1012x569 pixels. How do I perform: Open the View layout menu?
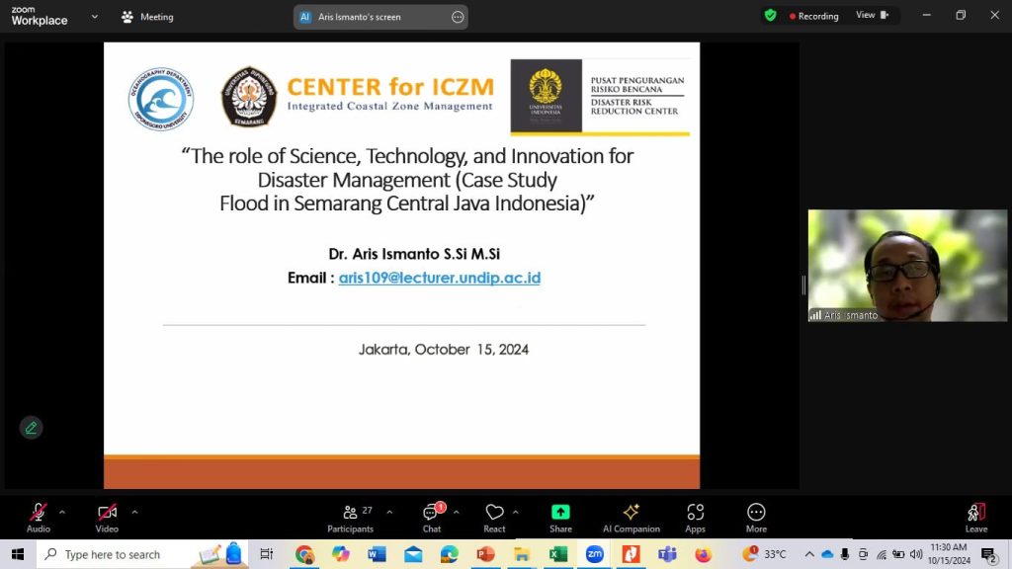[872, 16]
